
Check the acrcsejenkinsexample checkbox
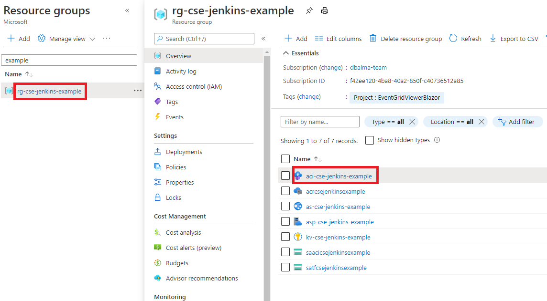tap(285, 191)
